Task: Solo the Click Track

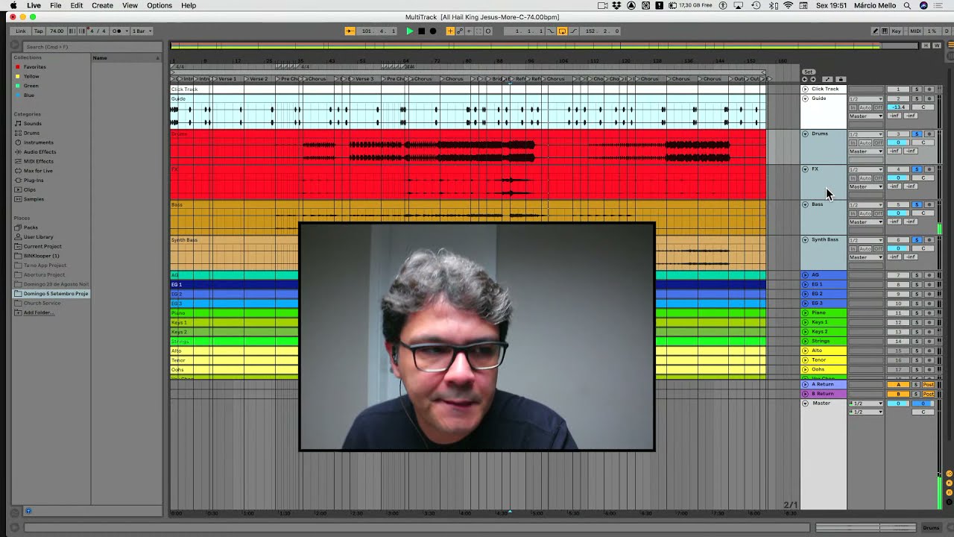Action: (x=917, y=89)
